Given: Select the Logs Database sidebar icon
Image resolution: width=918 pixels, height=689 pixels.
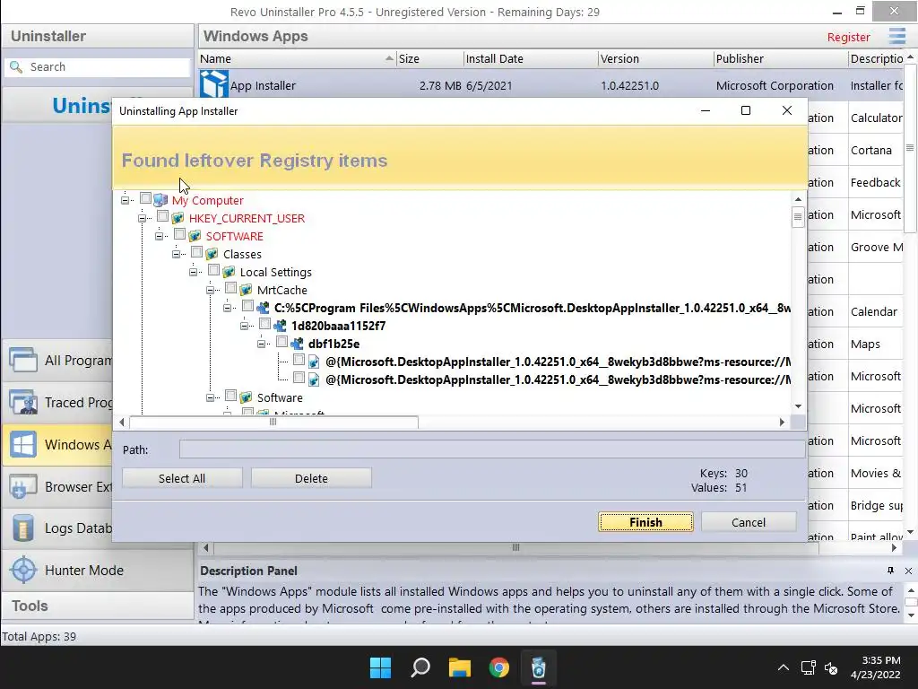Looking at the screenshot, I should 23,528.
